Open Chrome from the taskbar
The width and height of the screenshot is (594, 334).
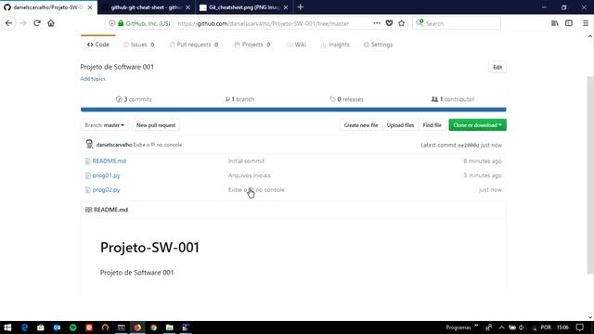tap(153, 328)
